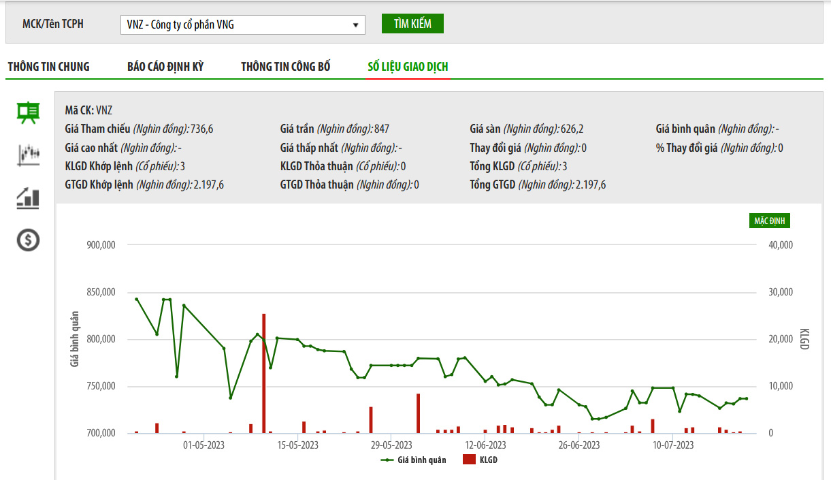Open the BÁO CÁO ĐỊNH KỲ tab

pos(165,67)
